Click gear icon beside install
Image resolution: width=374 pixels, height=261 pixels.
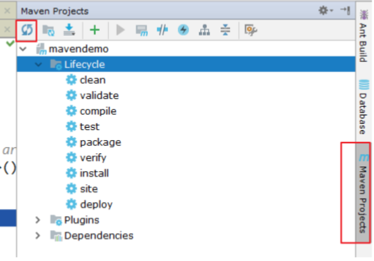(x=71, y=173)
